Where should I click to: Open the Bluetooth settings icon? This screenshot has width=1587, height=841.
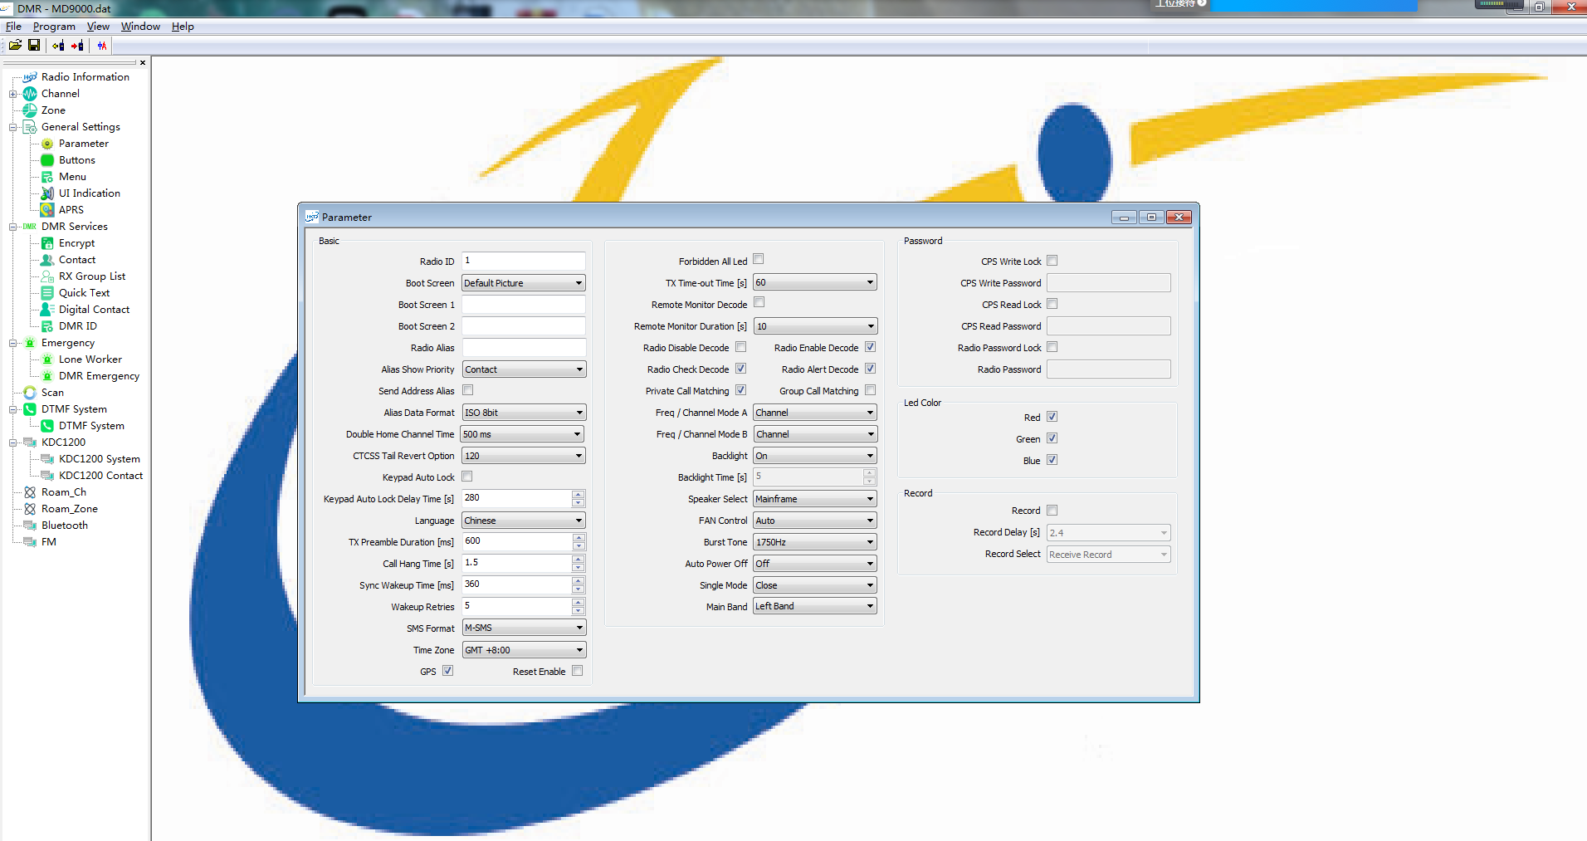(30, 525)
